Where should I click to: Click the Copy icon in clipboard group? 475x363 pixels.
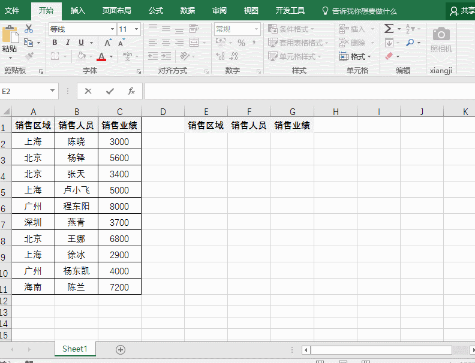pos(28,43)
